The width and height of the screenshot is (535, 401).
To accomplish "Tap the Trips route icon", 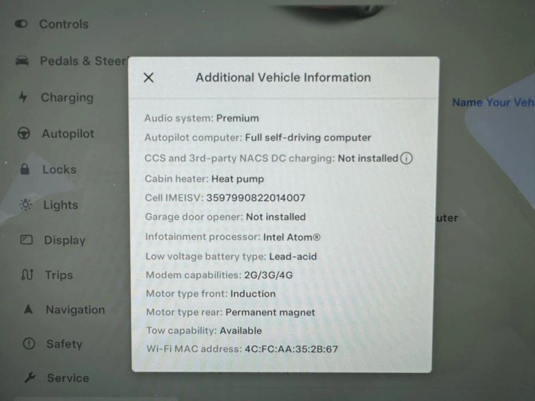I will (27, 275).
